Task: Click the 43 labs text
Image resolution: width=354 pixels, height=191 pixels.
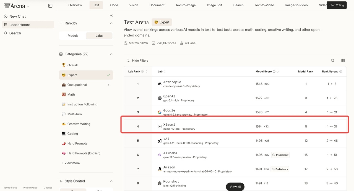Action: [190, 43]
